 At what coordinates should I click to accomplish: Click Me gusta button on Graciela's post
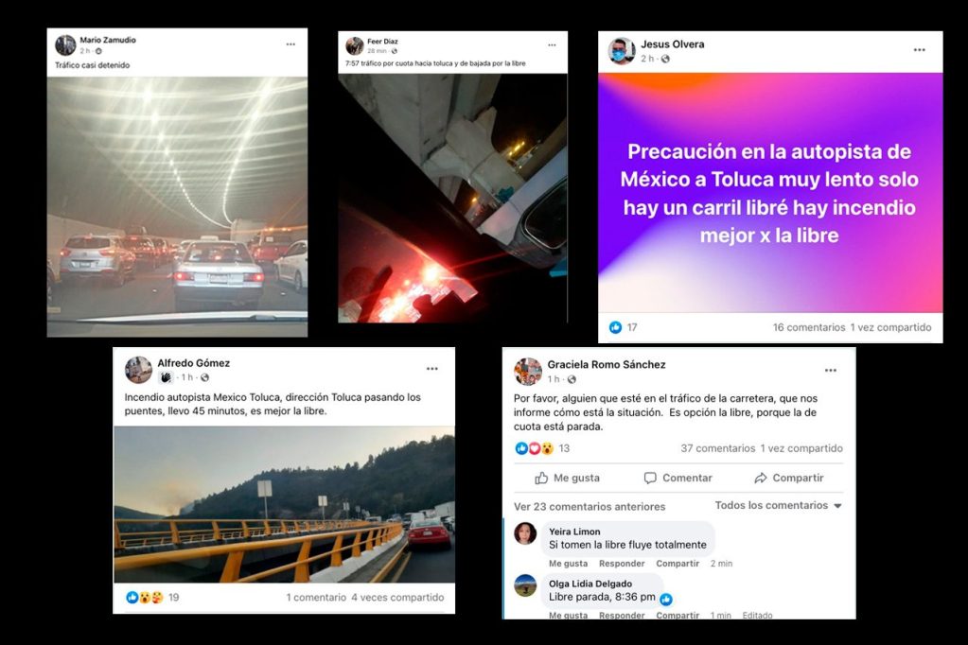567,478
